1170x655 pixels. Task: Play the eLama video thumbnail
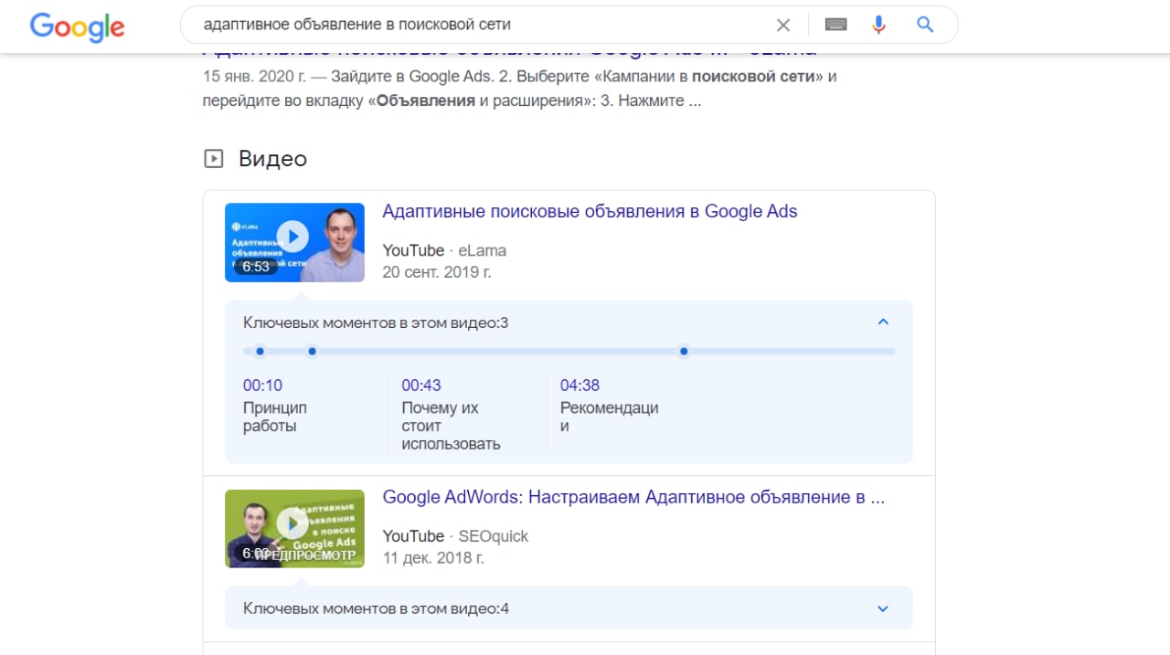coord(294,242)
